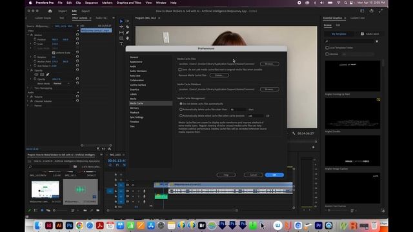Select Auto Save in Preferences list
Image resolution: width=413 pixels, height=232 pixels.
[135, 75]
